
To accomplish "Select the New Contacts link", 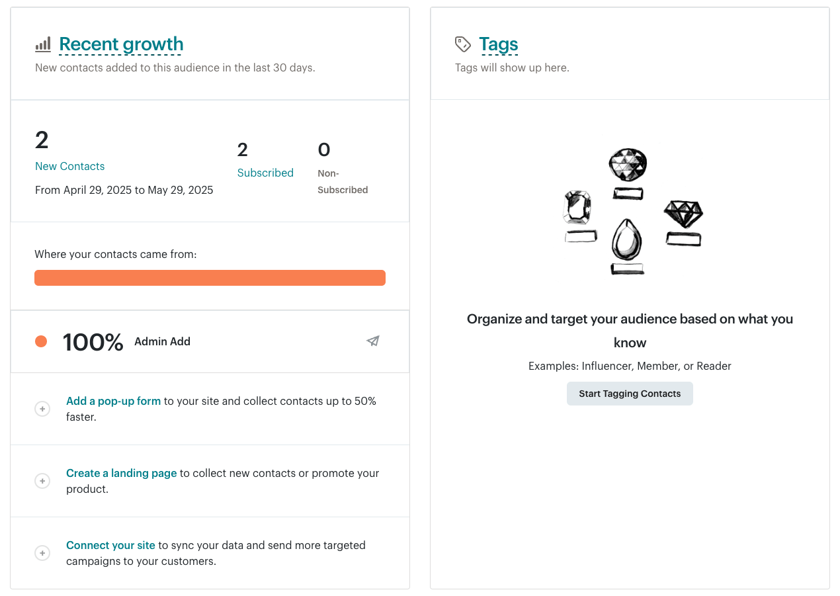I will pyautogui.click(x=69, y=166).
